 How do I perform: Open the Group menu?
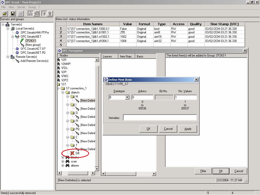pyautogui.click(x=32, y=7)
